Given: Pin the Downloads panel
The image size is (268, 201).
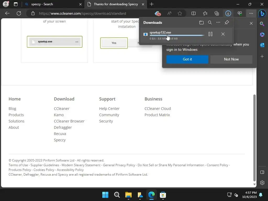Looking at the screenshot, I should point(227,23).
